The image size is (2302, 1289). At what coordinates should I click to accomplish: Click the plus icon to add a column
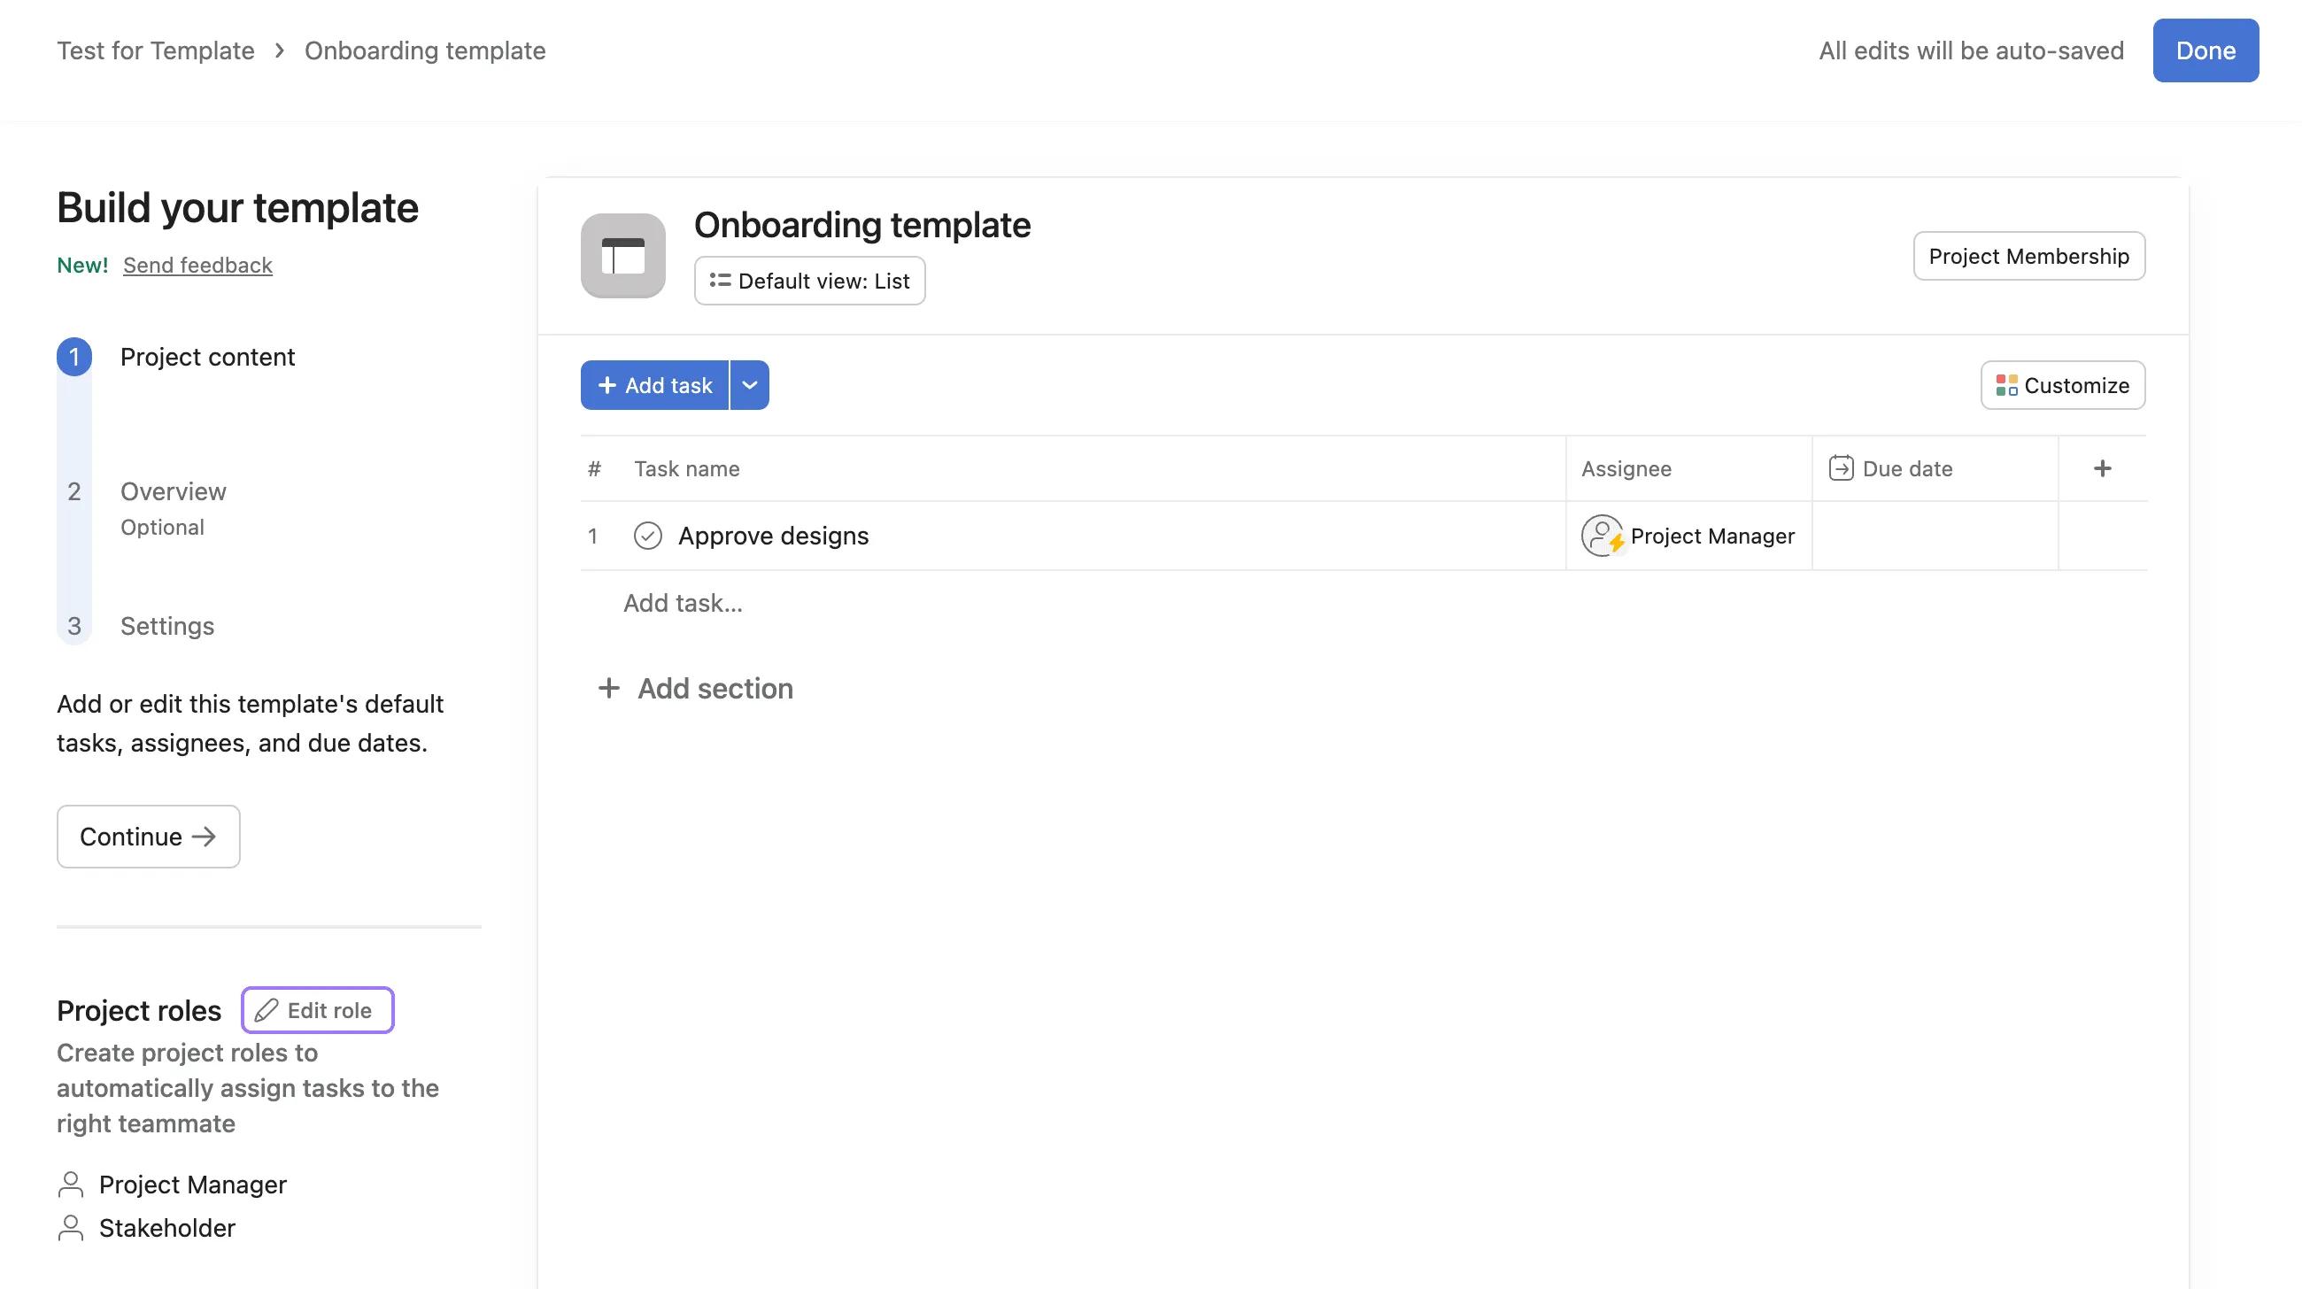pos(2102,468)
